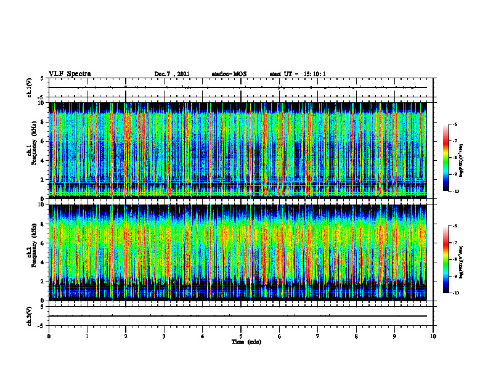Image resolution: width=488 pixels, height=377 pixels.
Task: Click time axis tick label "3"
Action: coord(164,336)
